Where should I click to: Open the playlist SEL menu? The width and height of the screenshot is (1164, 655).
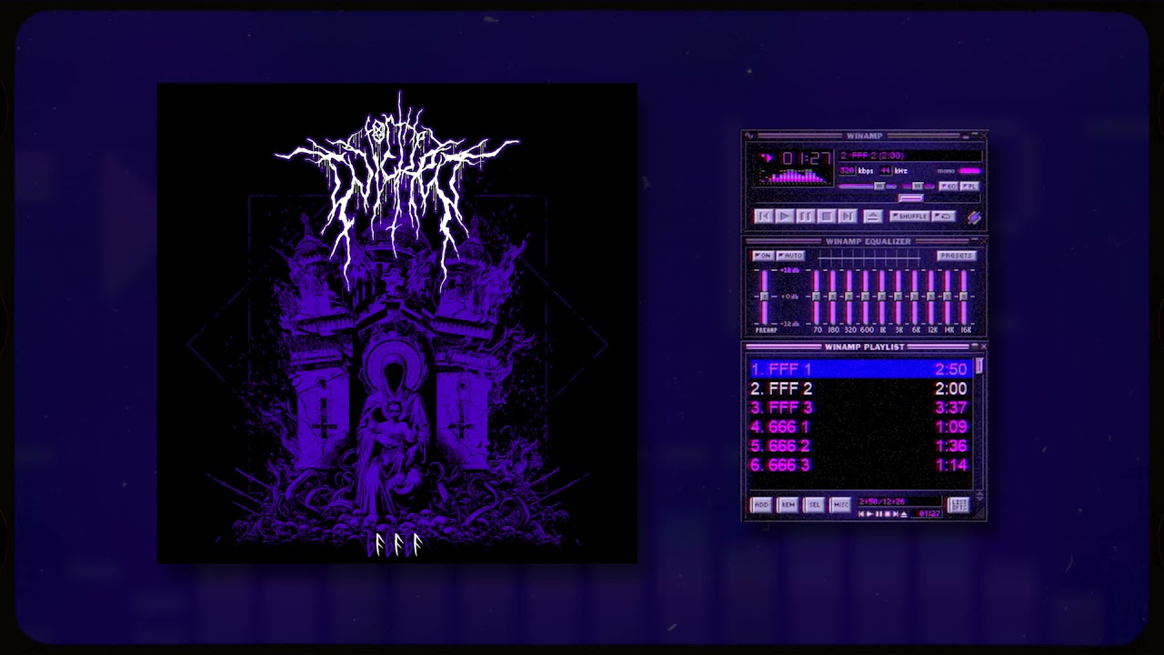click(x=814, y=505)
